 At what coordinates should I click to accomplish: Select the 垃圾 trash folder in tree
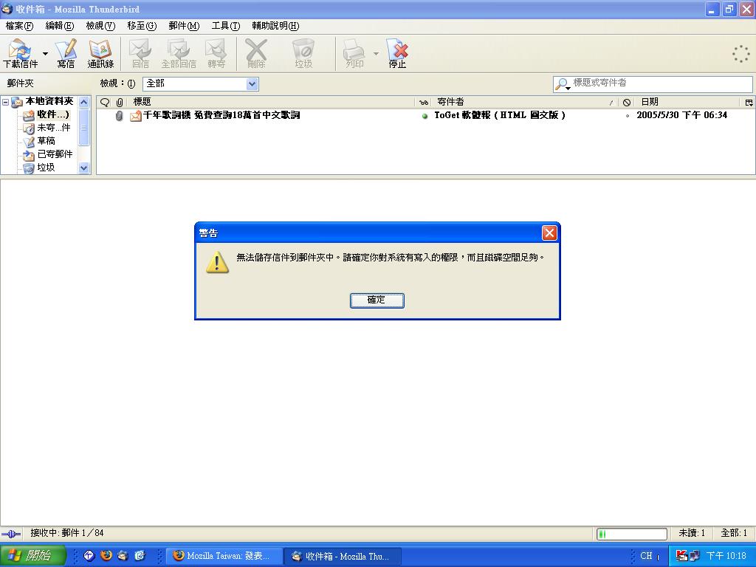[x=46, y=168]
